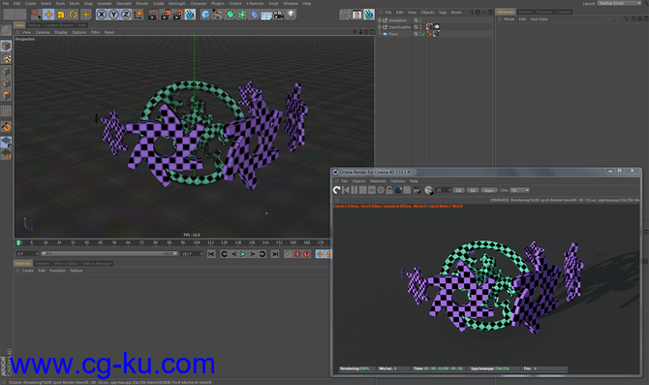649x385 pixels.
Task: Expand the OpenSubDiv object in tree
Action: tap(380, 27)
